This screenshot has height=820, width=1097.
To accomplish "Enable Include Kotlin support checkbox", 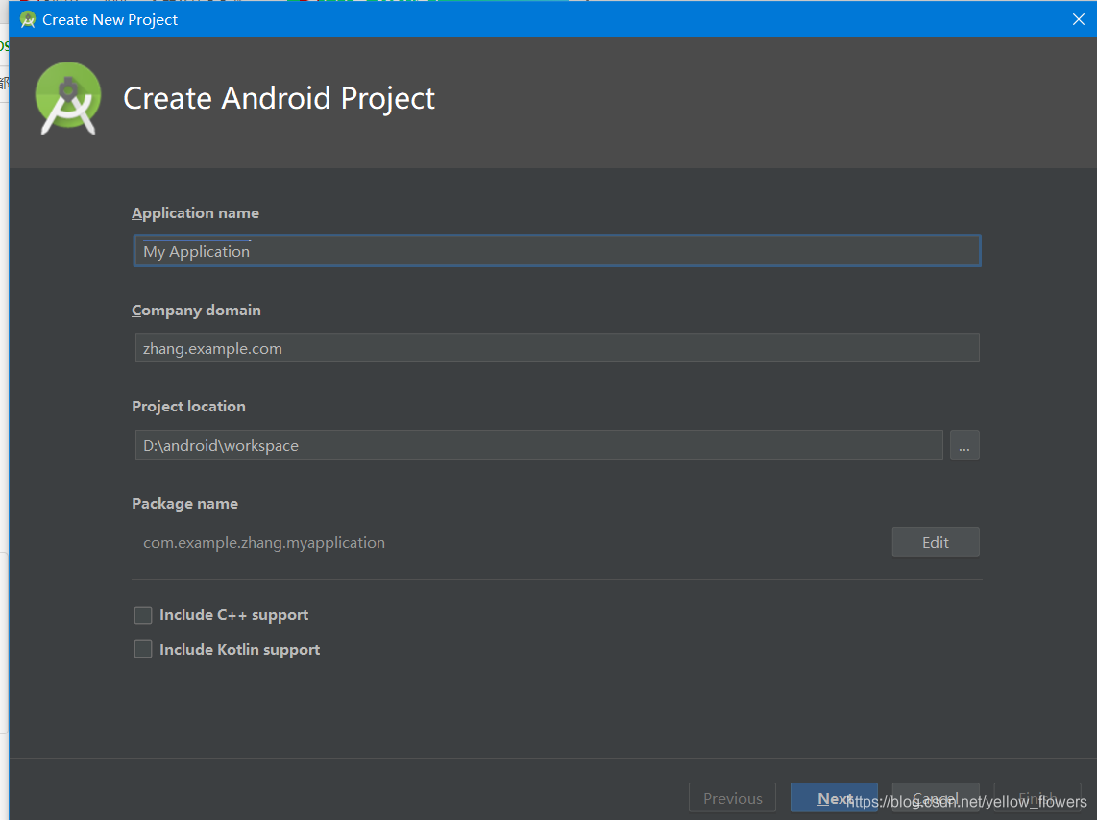I will tap(143, 649).
